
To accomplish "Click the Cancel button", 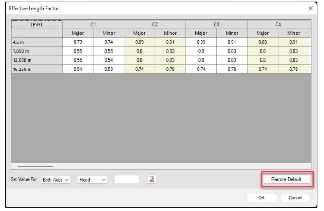I will point(295,197).
